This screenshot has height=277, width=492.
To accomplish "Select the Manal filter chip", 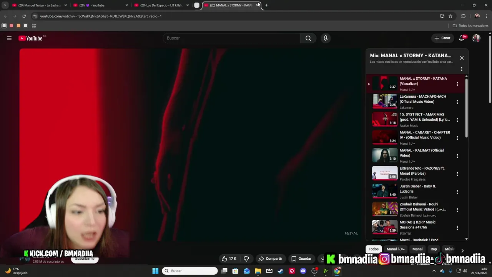I will [417, 249].
